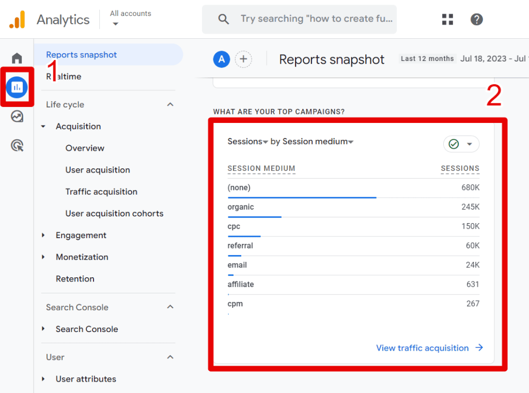Open the Help question mark icon
The image size is (529, 393).
click(476, 19)
